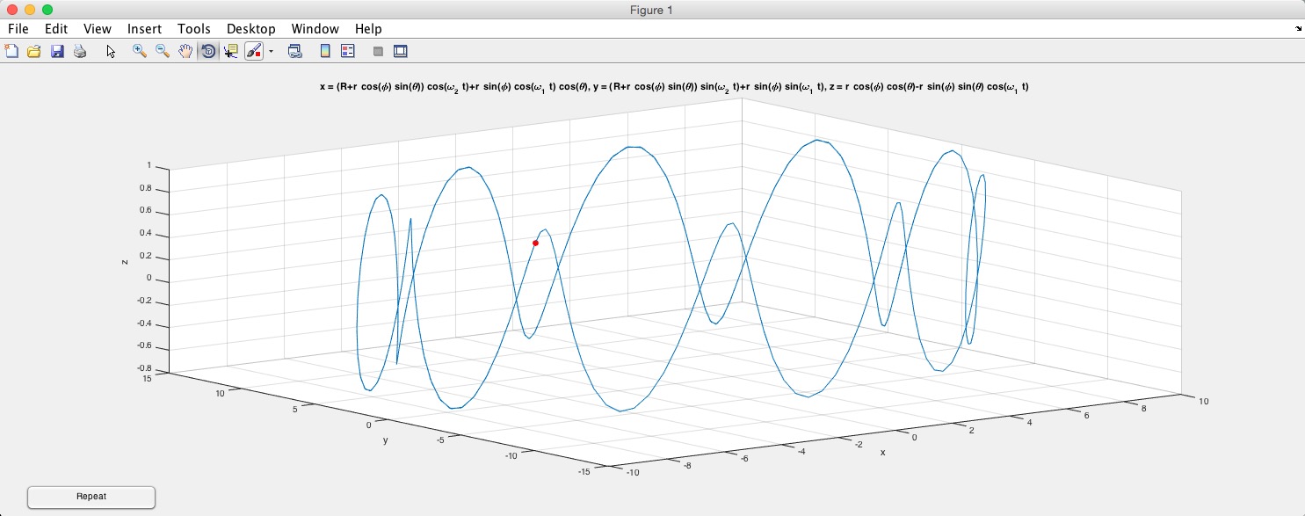Click the Link Plot icon
Screen dimensions: 1305x516
(295, 51)
